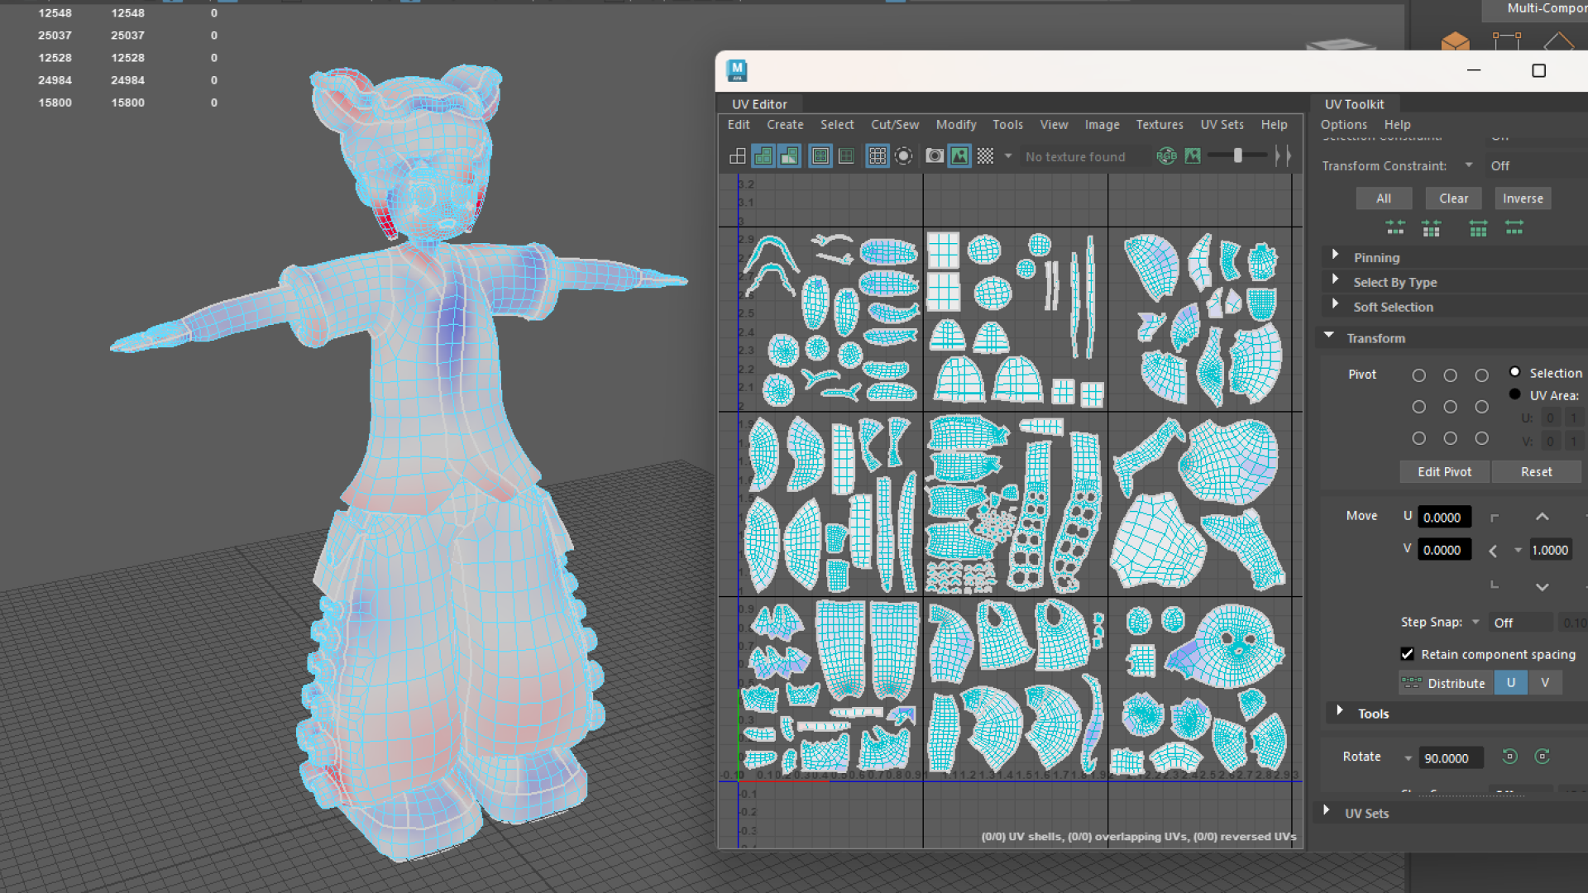This screenshot has height=893, width=1588.
Task: Open the Create menu
Action: tap(785, 125)
